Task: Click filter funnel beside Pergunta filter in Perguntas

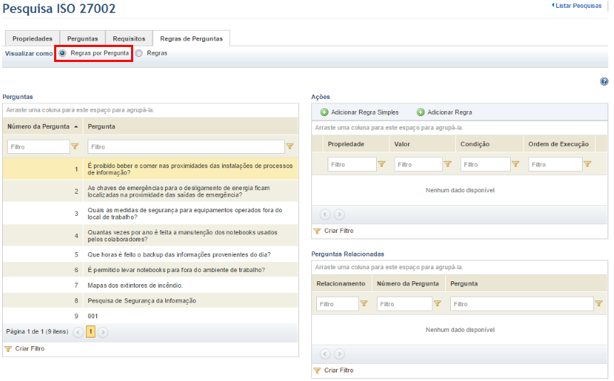Action: point(290,147)
